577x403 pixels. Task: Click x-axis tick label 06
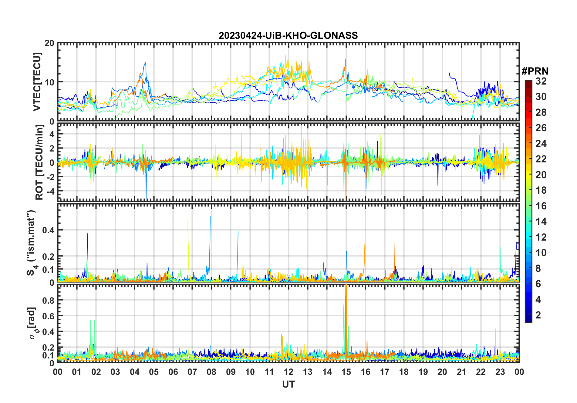click(x=173, y=372)
